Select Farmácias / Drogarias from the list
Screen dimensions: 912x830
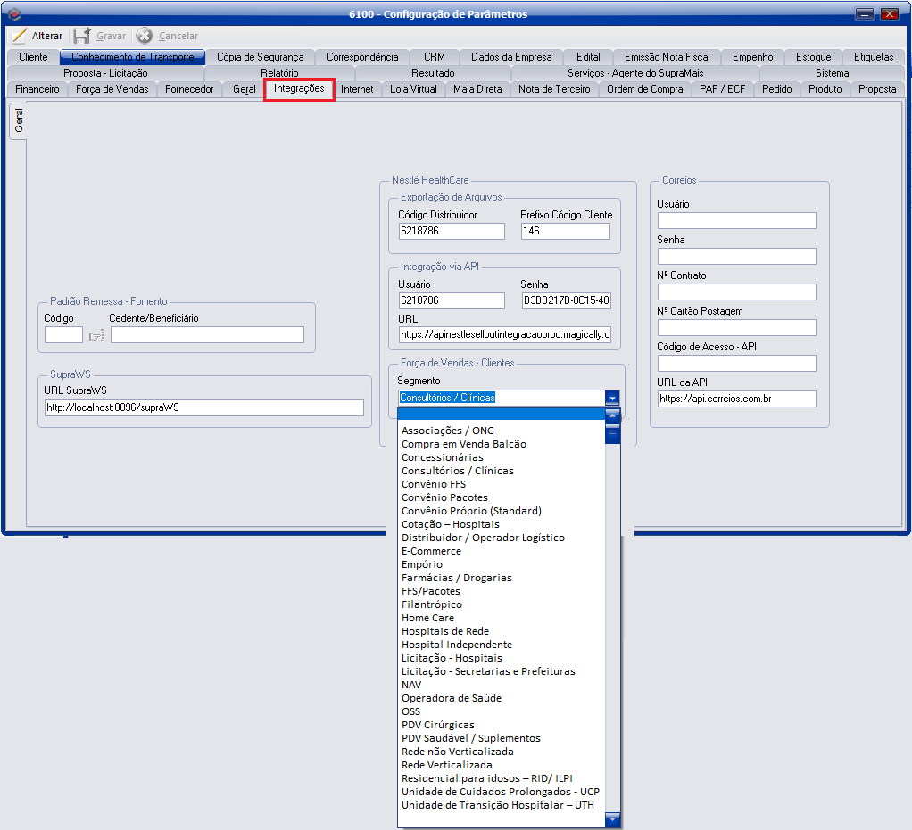456,578
